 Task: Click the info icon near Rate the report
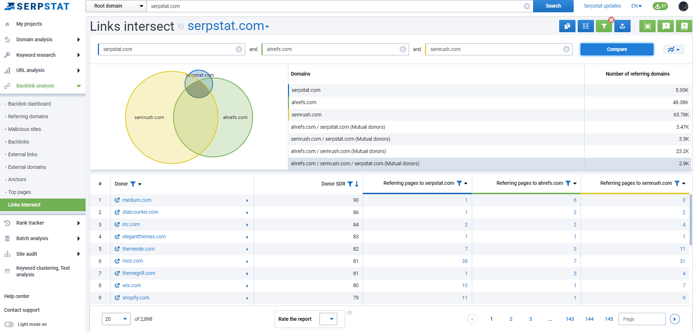tap(350, 313)
